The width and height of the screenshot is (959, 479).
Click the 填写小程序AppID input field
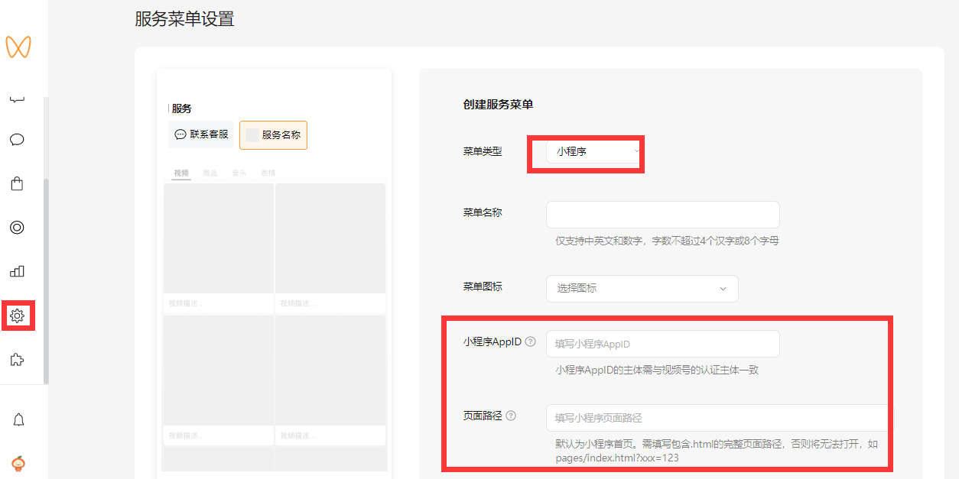pos(662,345)
